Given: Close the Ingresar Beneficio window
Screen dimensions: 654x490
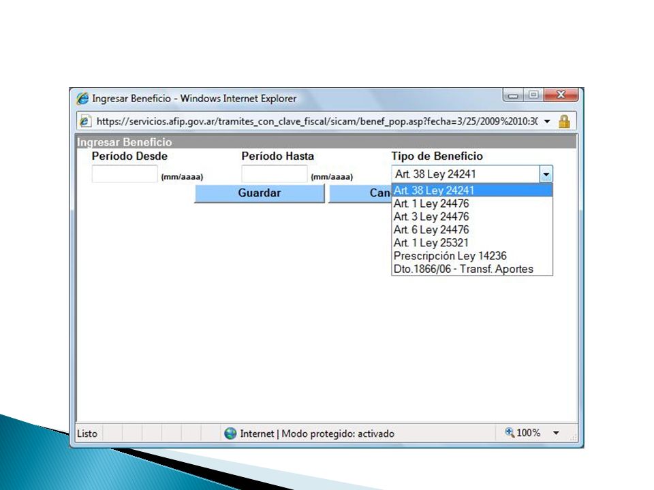Looking at the screenshot, I should [561, 95].
